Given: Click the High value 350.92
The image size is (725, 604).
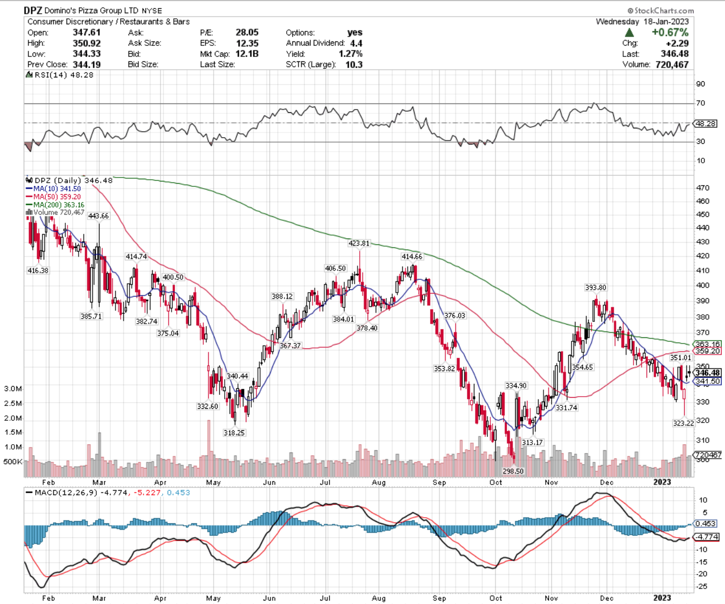Looking at the screenshot, I should click(x=87, y=43).
